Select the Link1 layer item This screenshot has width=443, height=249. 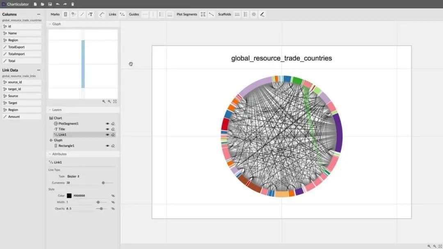click(62, 135)
